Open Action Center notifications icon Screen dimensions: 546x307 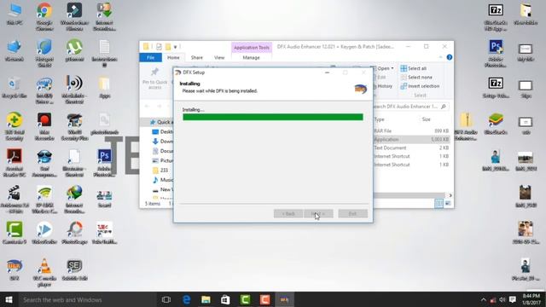tap(513, 299)
